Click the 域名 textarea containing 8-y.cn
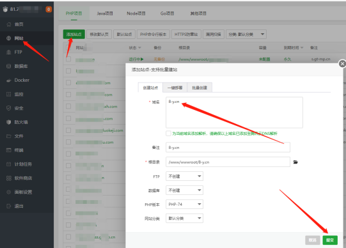 (x=234, y=112)
